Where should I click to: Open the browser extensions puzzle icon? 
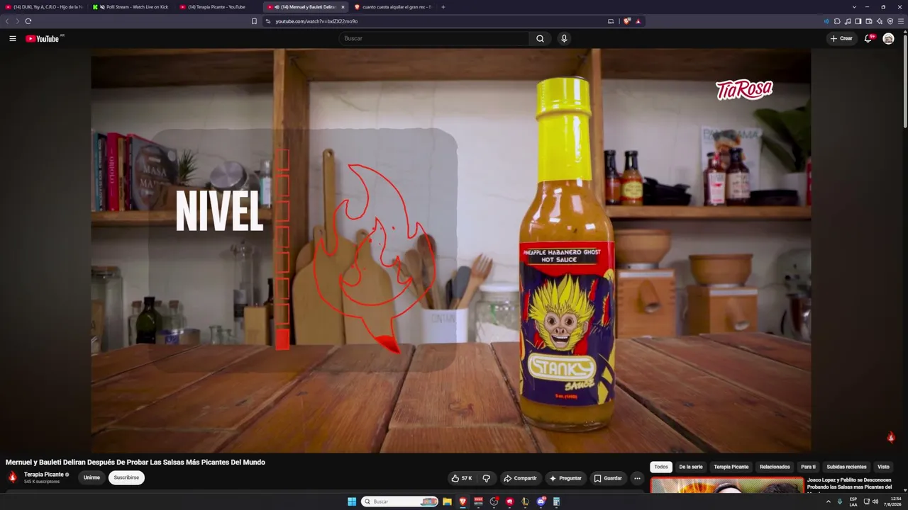click(837, 21)
